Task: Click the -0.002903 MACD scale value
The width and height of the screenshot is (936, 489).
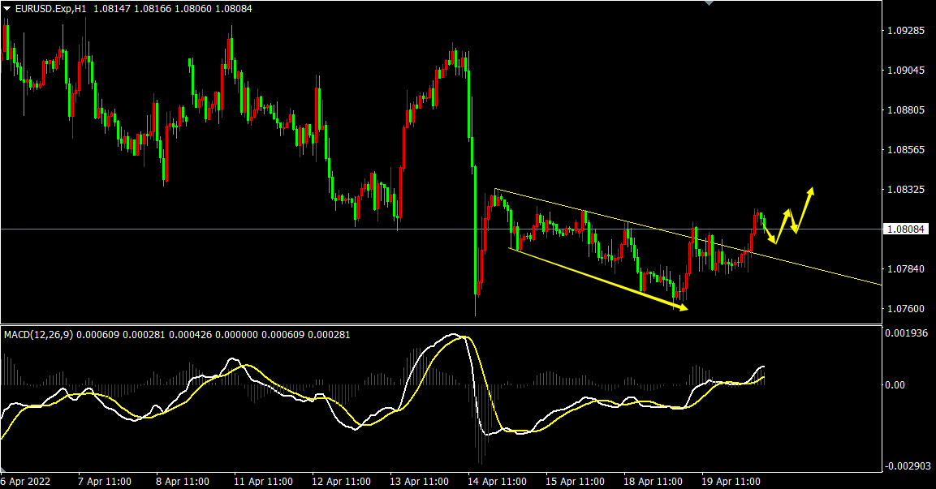Action: coord(908,465)
